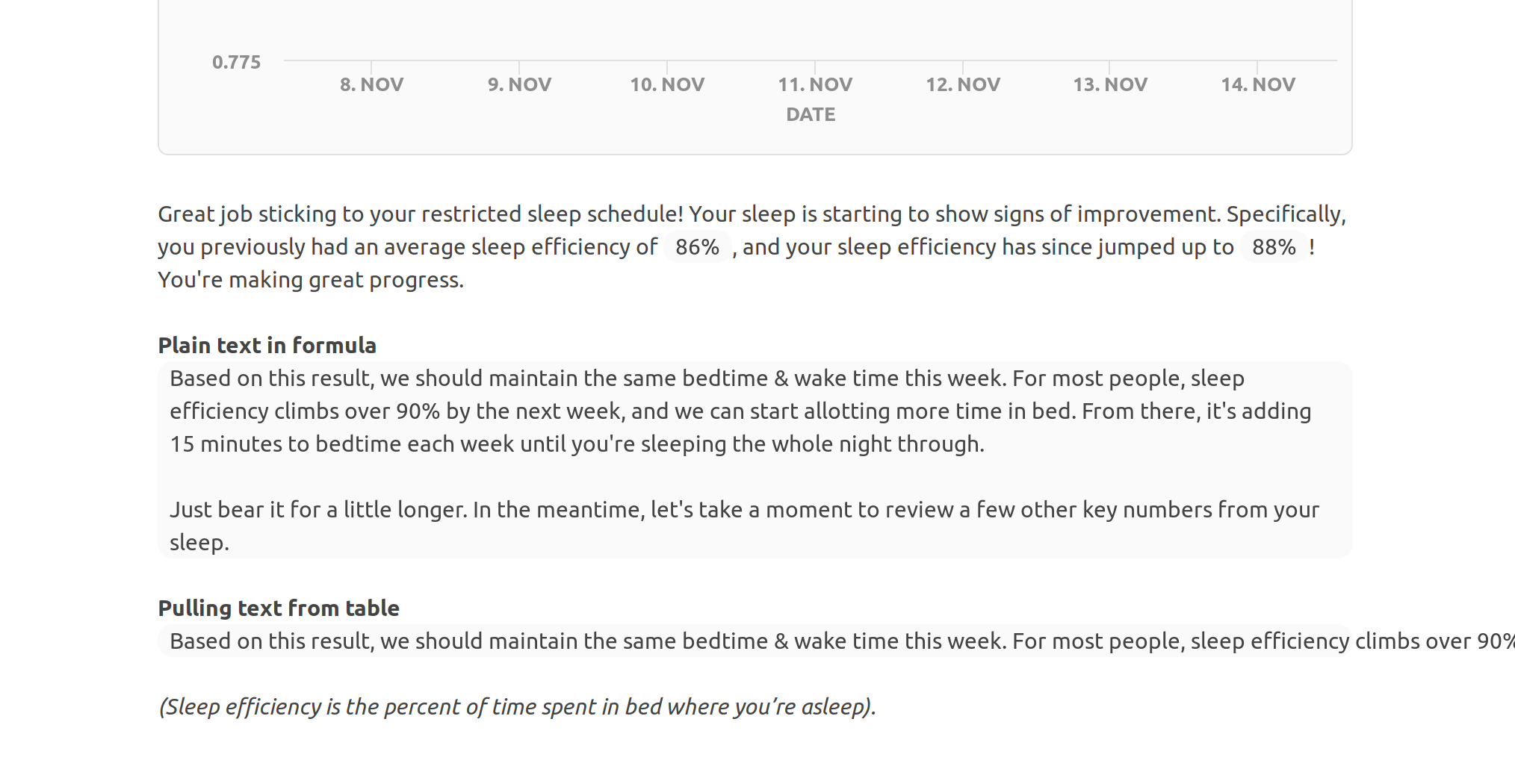
Task: Click the '15 minutes to bedtime' line
Action: click(577, 444)
